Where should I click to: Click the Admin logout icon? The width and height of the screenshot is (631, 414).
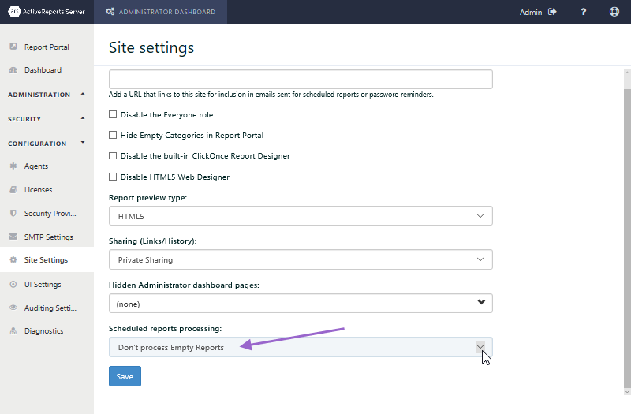pyautogui.click(x=552, y=12)
